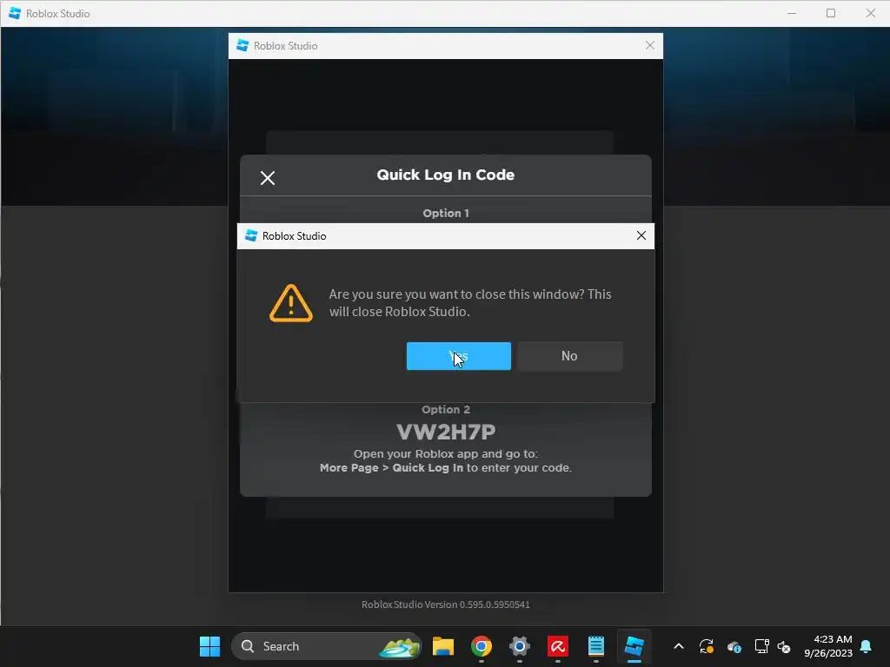Open the Notepad app on taskbar

pyautogui.click(x=596, y=646)
